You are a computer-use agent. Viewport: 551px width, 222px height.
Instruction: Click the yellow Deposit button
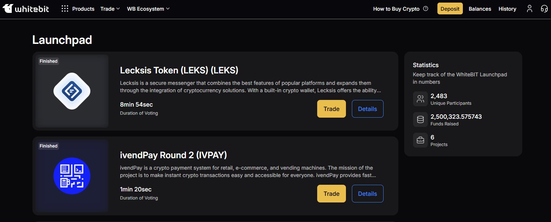tap(450, 8)
